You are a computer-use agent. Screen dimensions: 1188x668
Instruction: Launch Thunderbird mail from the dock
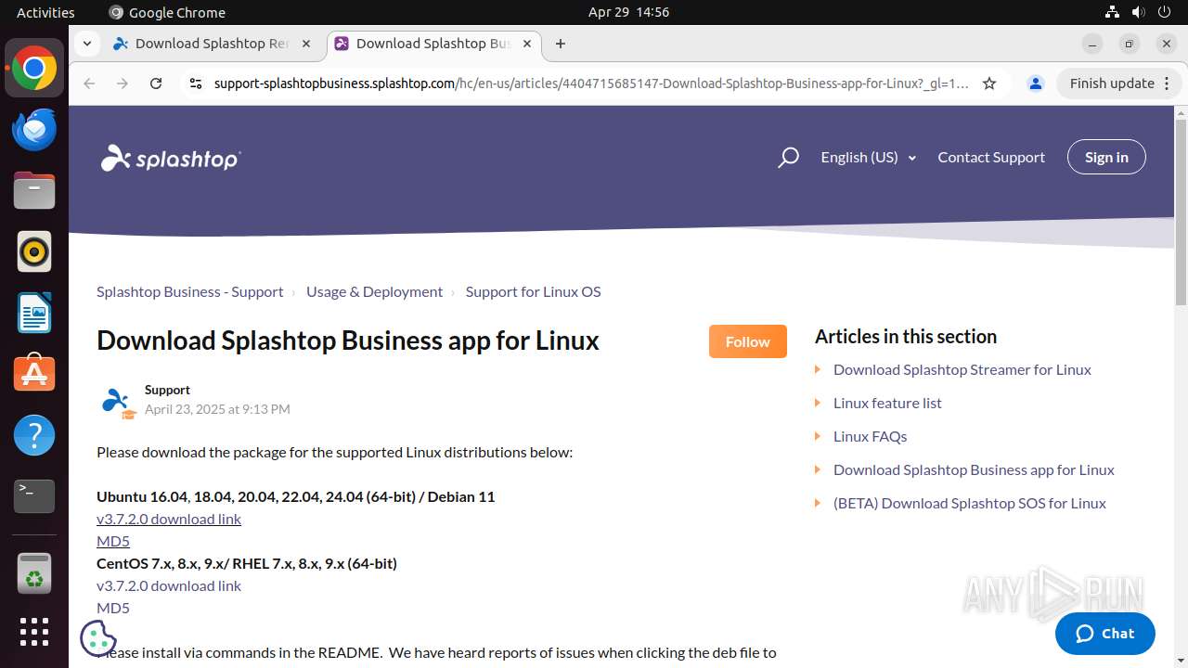click(34, 130)
